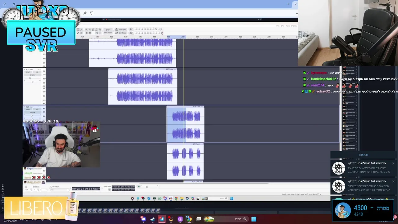Click the Get Effects button
Screen dimensions: 398x224
coord(121,33)
